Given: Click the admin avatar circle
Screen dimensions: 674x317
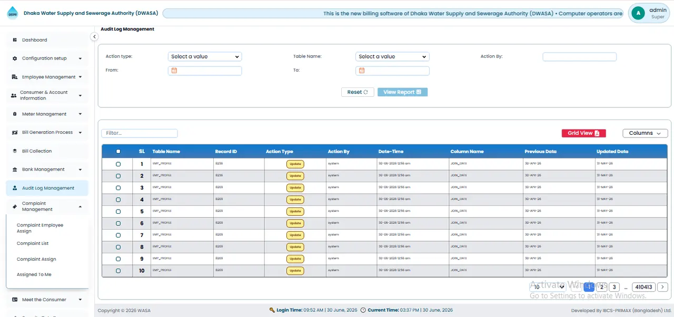Looking at the screenshot, I should tap(638, 13).
